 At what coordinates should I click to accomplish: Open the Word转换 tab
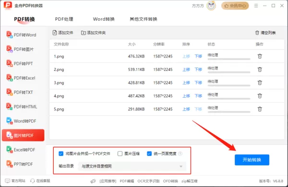pyautogui.click(x=104, y=19)
